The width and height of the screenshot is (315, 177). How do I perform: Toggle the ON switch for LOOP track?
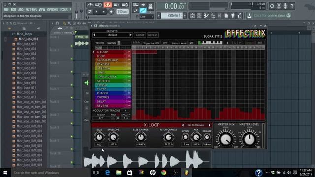tap(129, 56)
